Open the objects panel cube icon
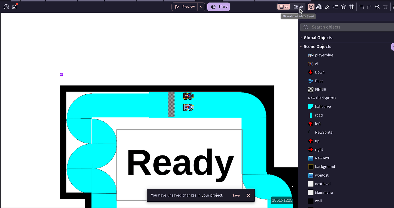Viewport: 394px width, 208px height. point(311,7)
